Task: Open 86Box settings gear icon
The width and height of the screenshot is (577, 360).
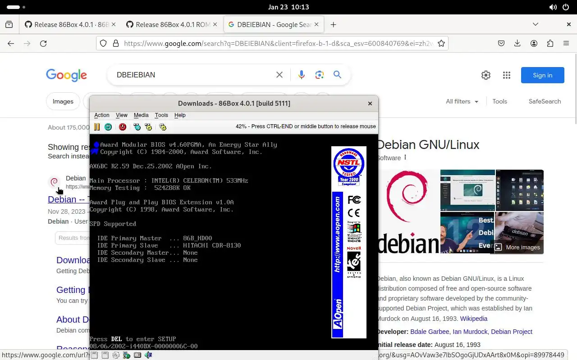Action: point(163,127)
